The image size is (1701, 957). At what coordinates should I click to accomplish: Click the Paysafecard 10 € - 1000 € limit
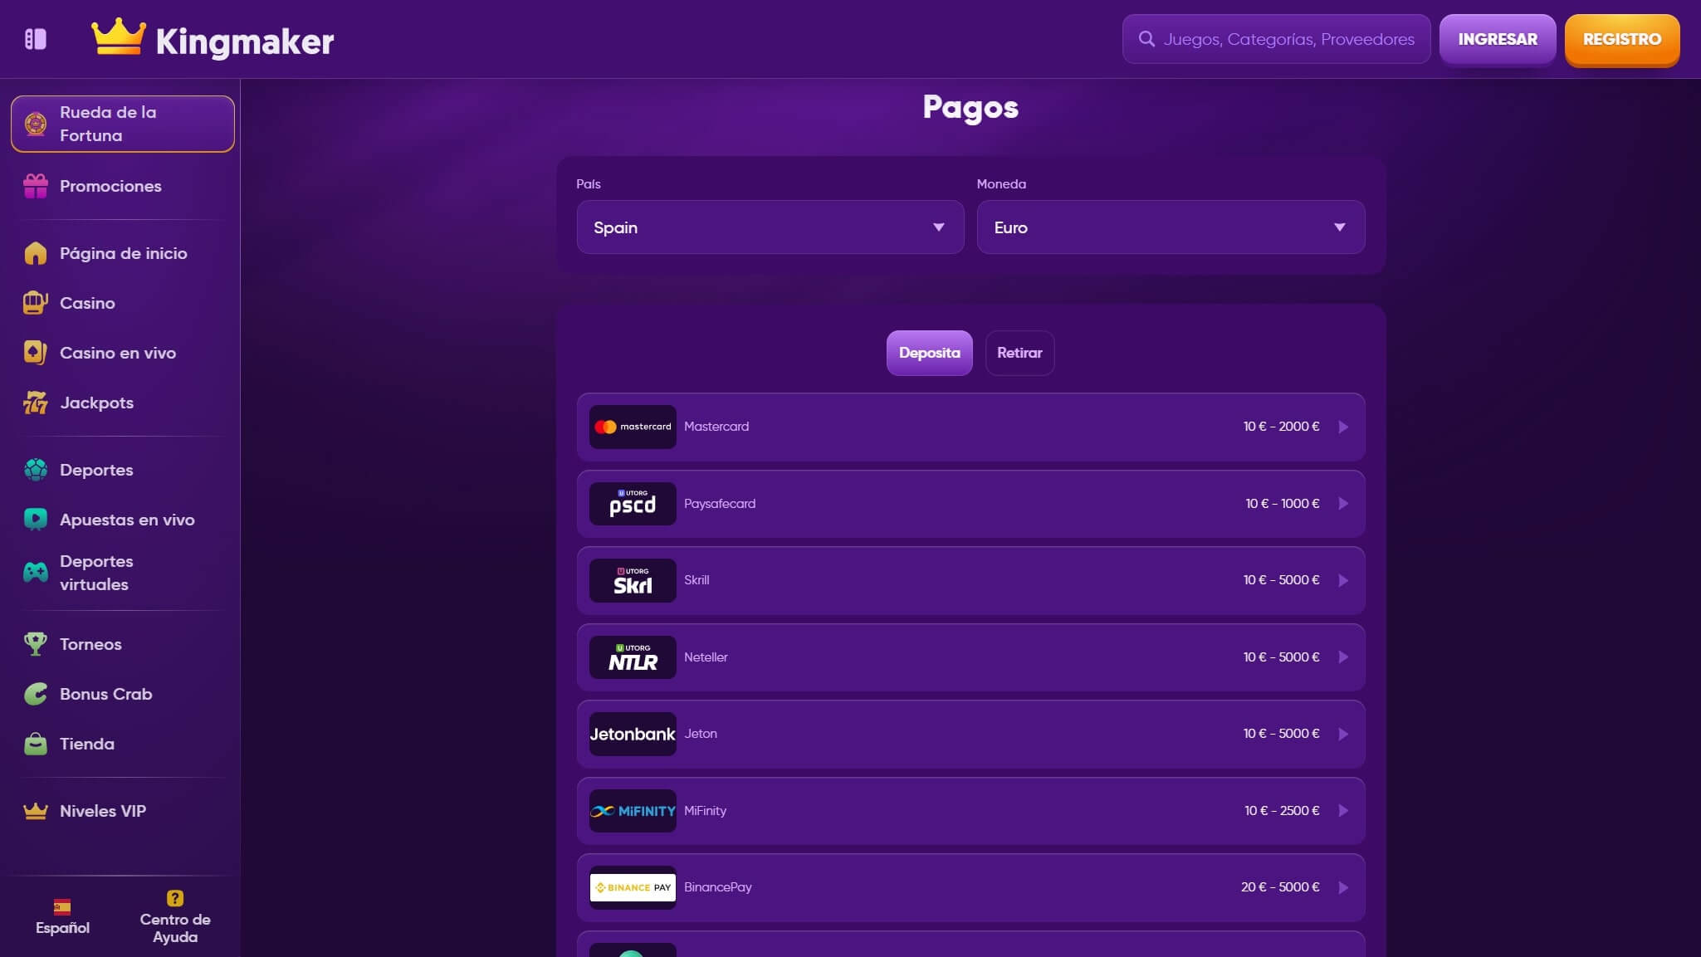pyautogui.click(x=1283, y=504)
